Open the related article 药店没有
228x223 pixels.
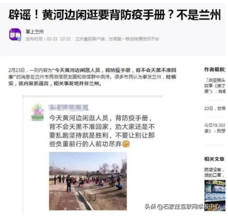[x=214, y=172]
